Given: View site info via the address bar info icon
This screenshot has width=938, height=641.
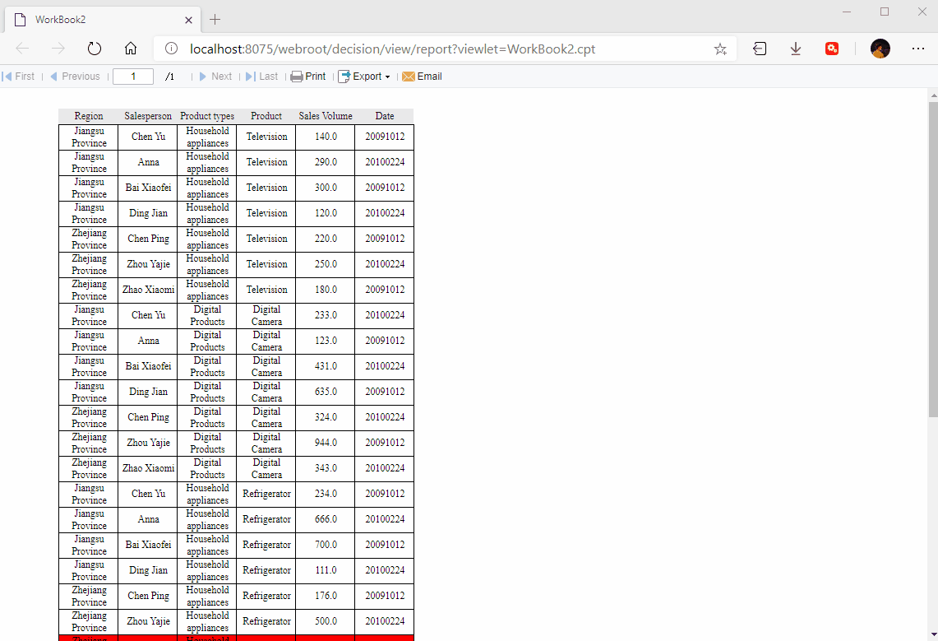Looking at the screenshot, I should coord(170,49).
